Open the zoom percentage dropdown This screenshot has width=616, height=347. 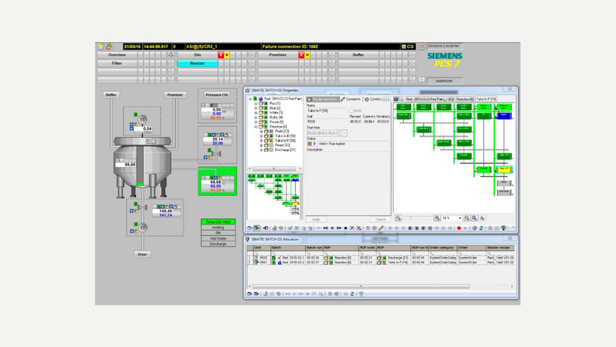point(459,218)
